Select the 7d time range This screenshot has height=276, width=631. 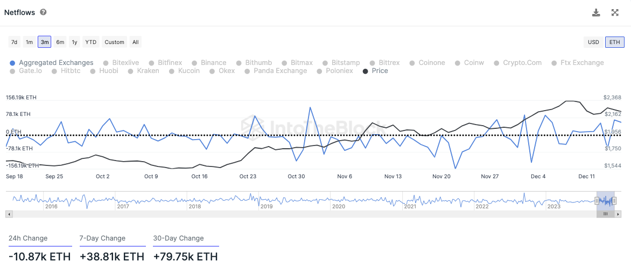pyautogui.click(x=15, y=42)
